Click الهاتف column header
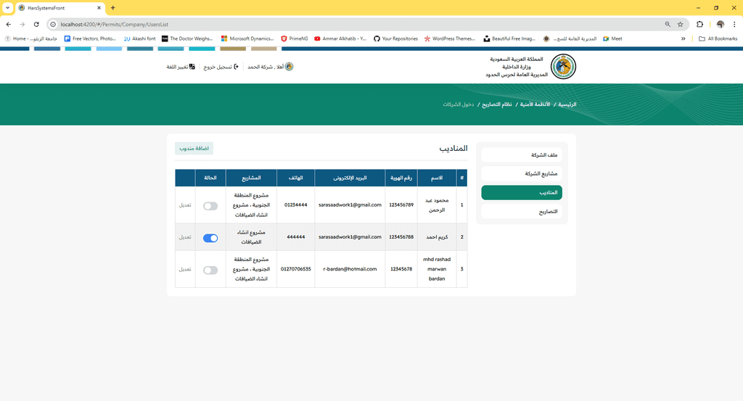The width and height of the screenshot is (743, 401). point(296,178)
